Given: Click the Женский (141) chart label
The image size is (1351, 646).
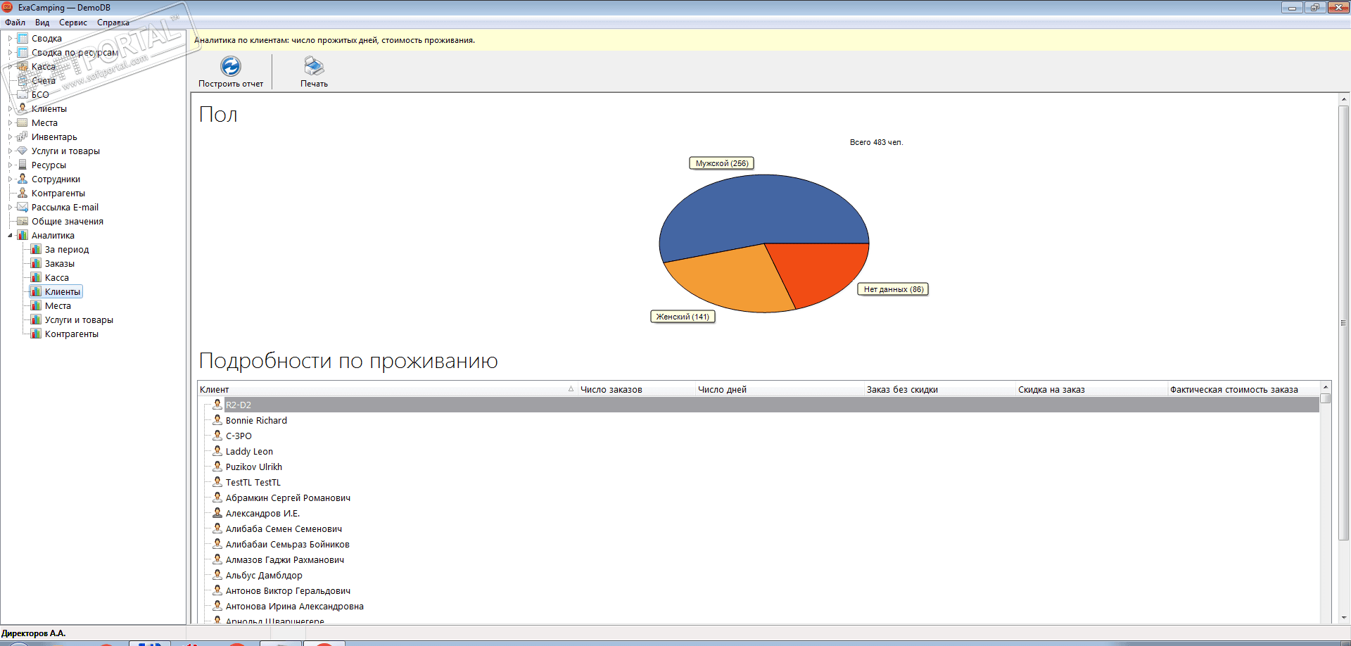Looking at the screenshot, I should [x=683, y=317].
